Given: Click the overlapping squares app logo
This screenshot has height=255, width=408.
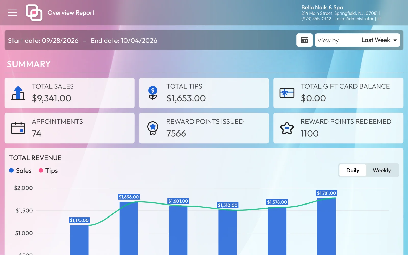Looking at the screenshot, I should pyautogui.click(x=34, y=13).
